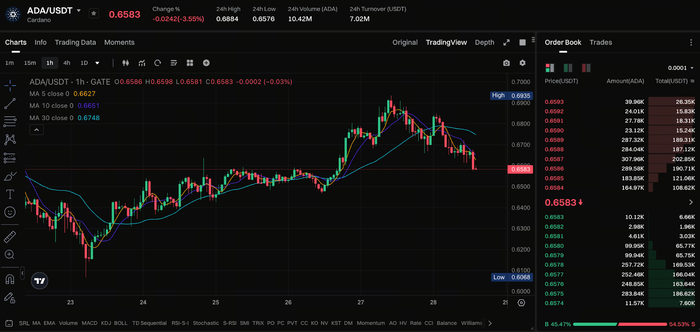
Task: Open the chart screenshot camera
Action: [506, 63]
